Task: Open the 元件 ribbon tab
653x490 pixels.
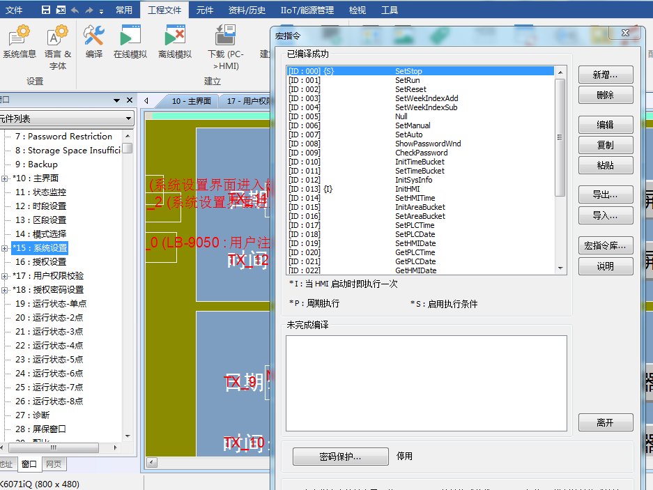Action: pyautogui.click(x=204, y=10)
